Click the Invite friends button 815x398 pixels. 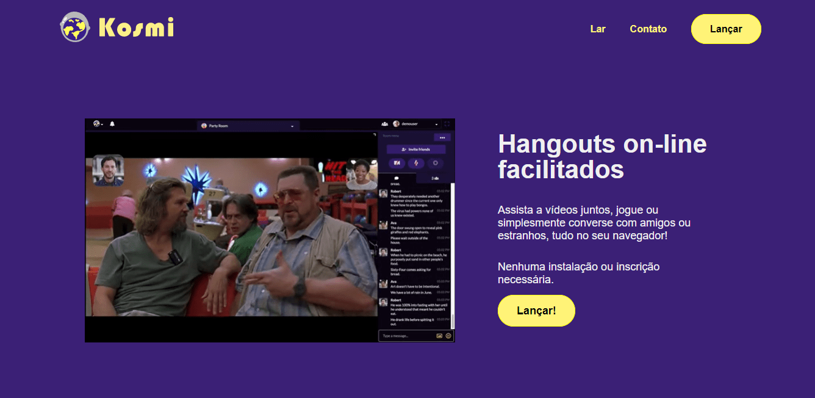416,149
